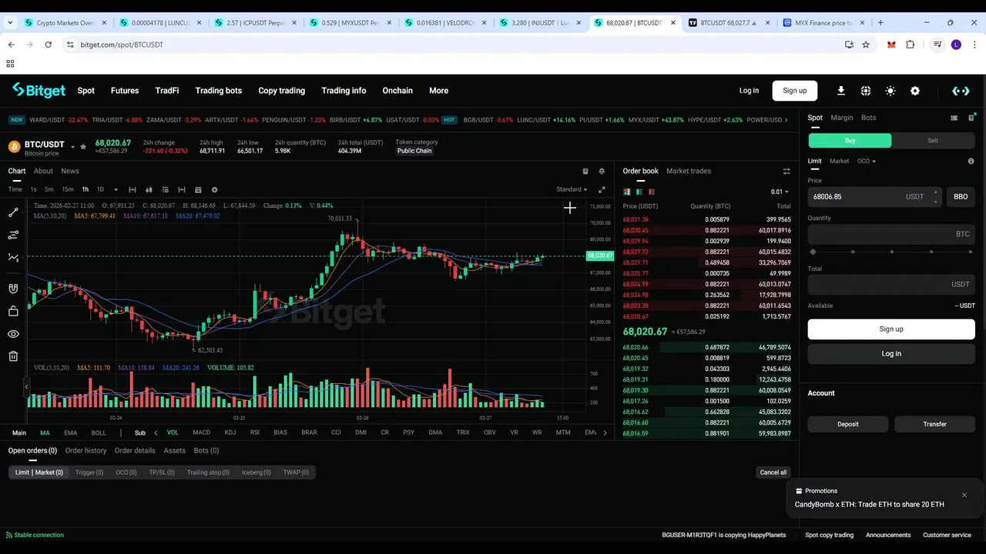Open the BTC/USDT pair selector arrow
The image size is (986, 554).
tap(73, 146)
